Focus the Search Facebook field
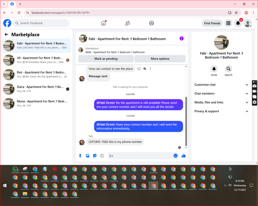This screenshot has height=206, width=258. [41, 23]
